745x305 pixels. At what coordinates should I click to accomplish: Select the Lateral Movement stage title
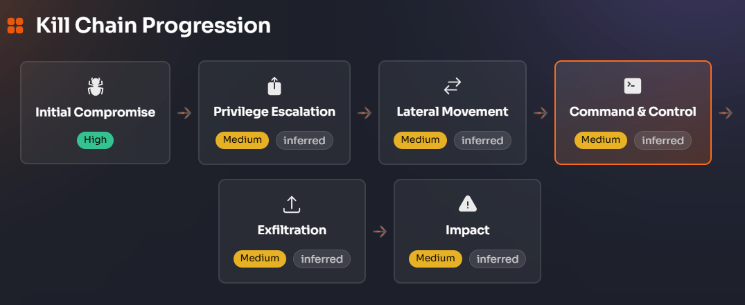(x=453, y=112)
